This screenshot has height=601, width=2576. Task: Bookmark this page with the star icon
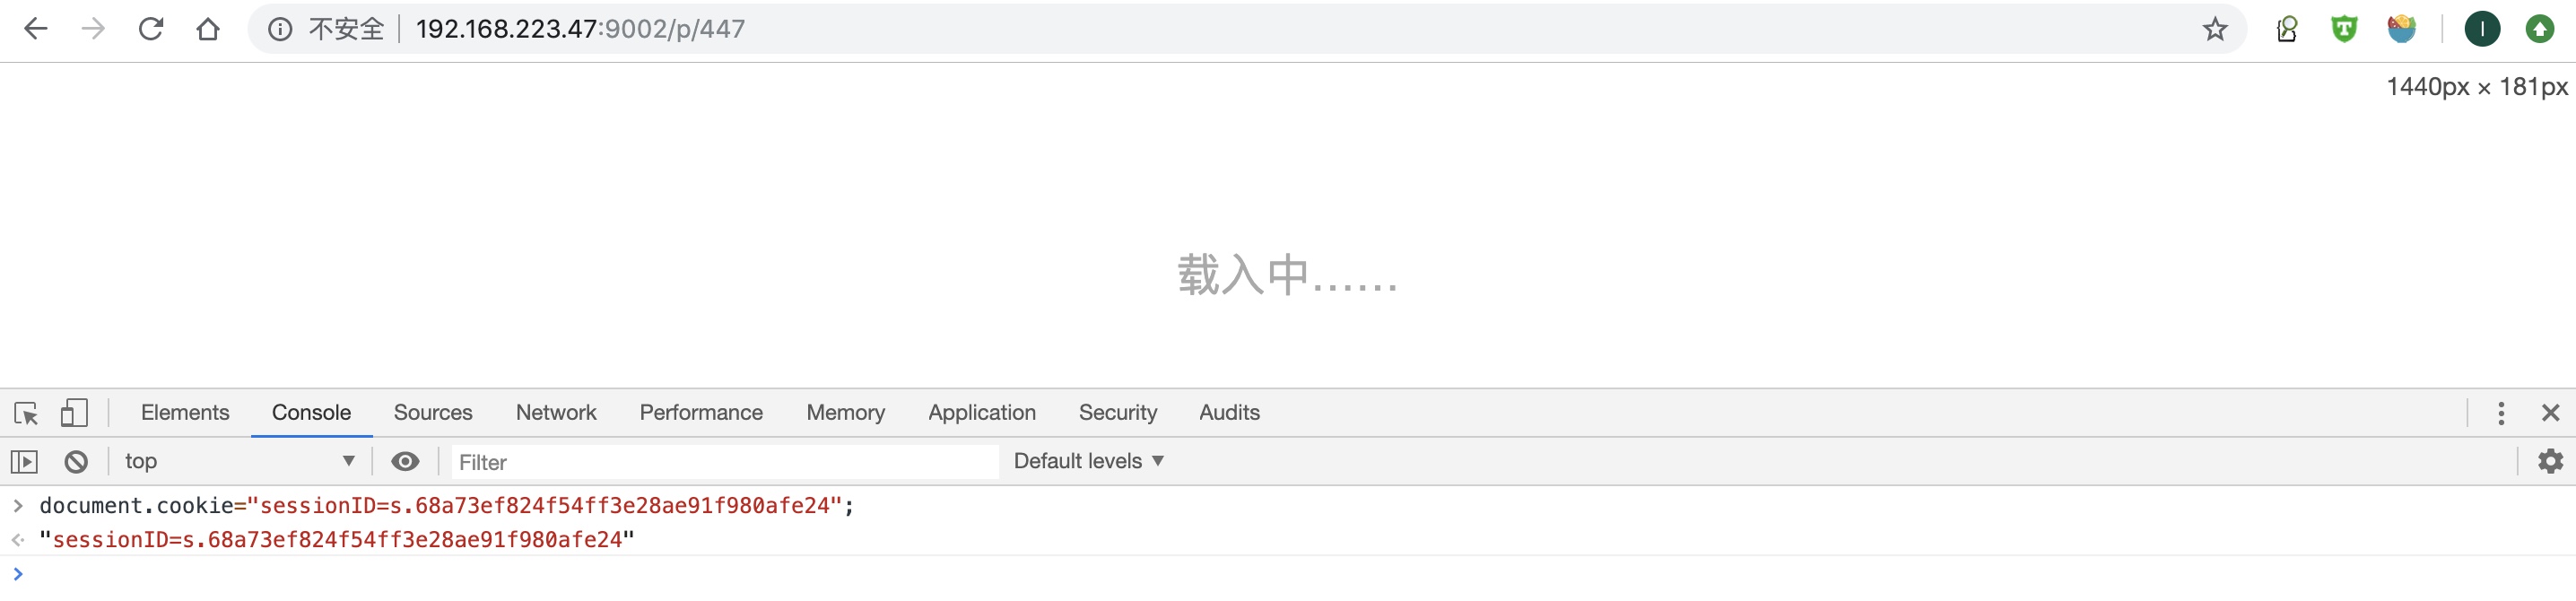point(2217,28)
